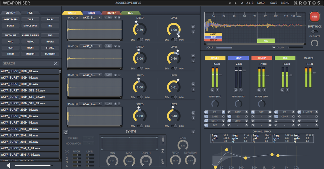This screenshot has height=169, width=324.
Task: Enable the EQ power icon on MASTER LIMITER
Action: 299,112
